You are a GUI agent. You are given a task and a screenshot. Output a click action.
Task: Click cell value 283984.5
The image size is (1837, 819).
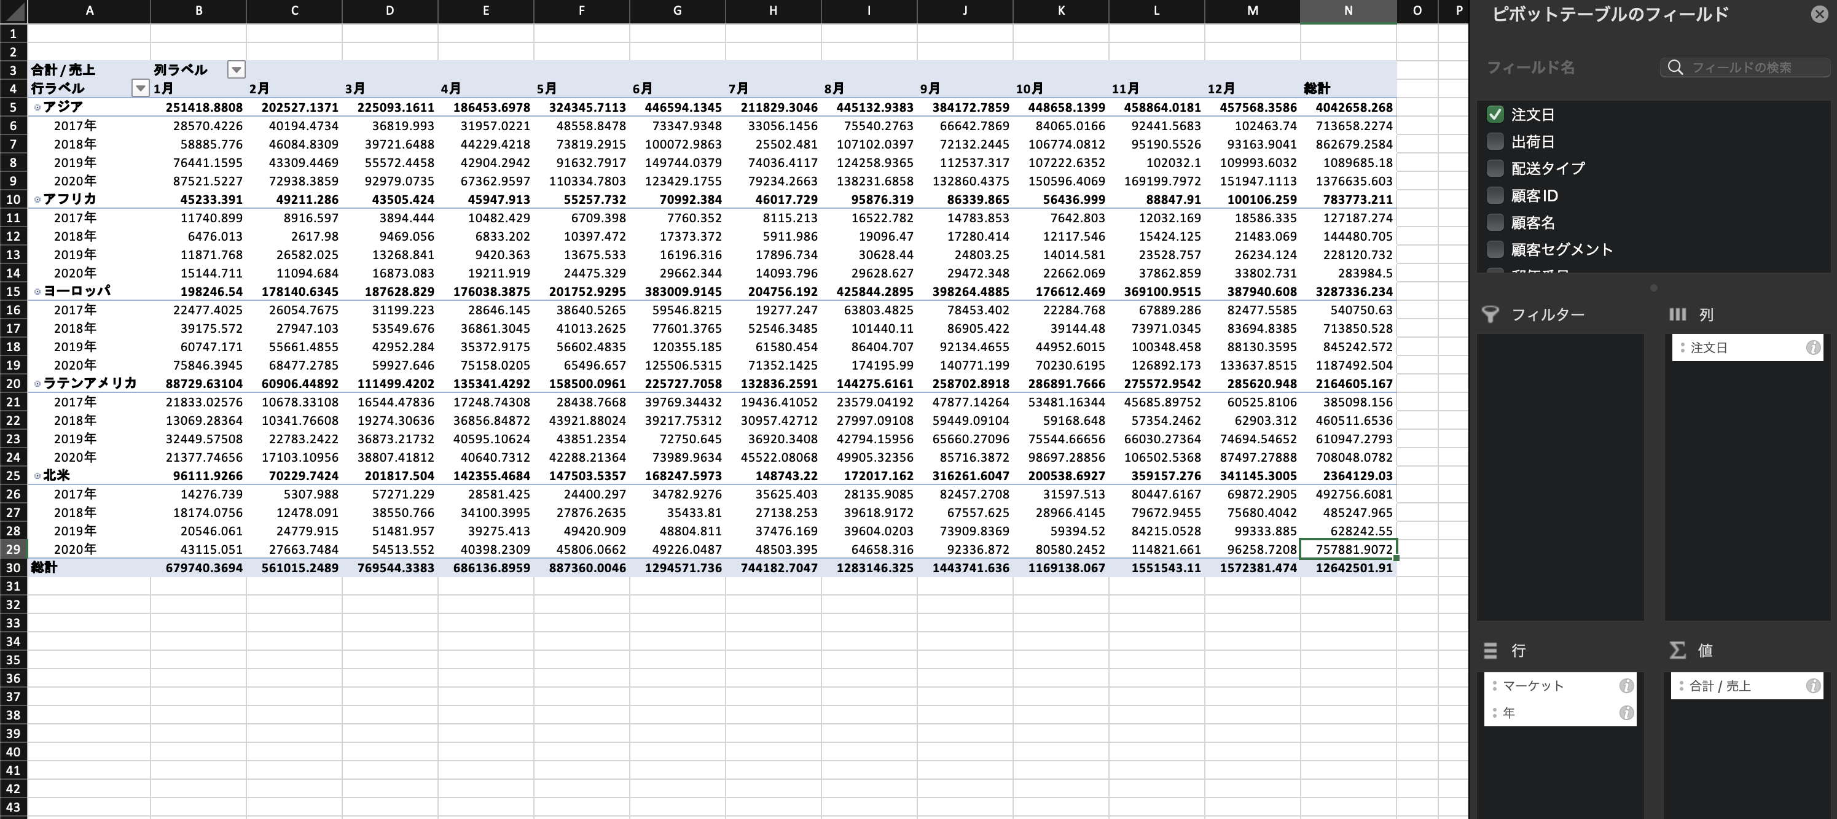point(1348,273)
